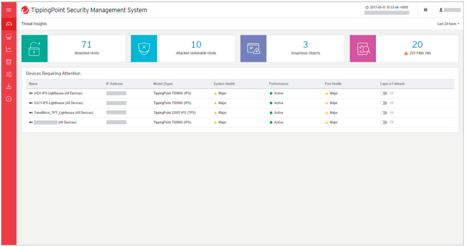The height and width of the screenshot is (247, 466).
Task: Open the help question mark icon
Action: [426, 10]
